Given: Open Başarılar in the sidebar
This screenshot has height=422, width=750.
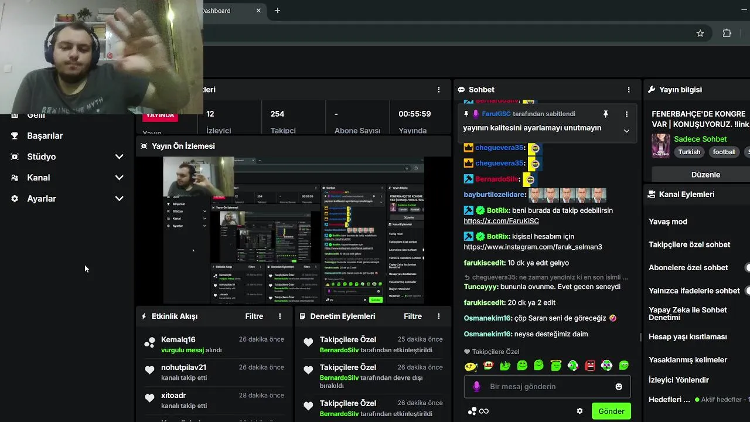Looking at the screenshot, I should pyautogui.click(x=45, y=135).
